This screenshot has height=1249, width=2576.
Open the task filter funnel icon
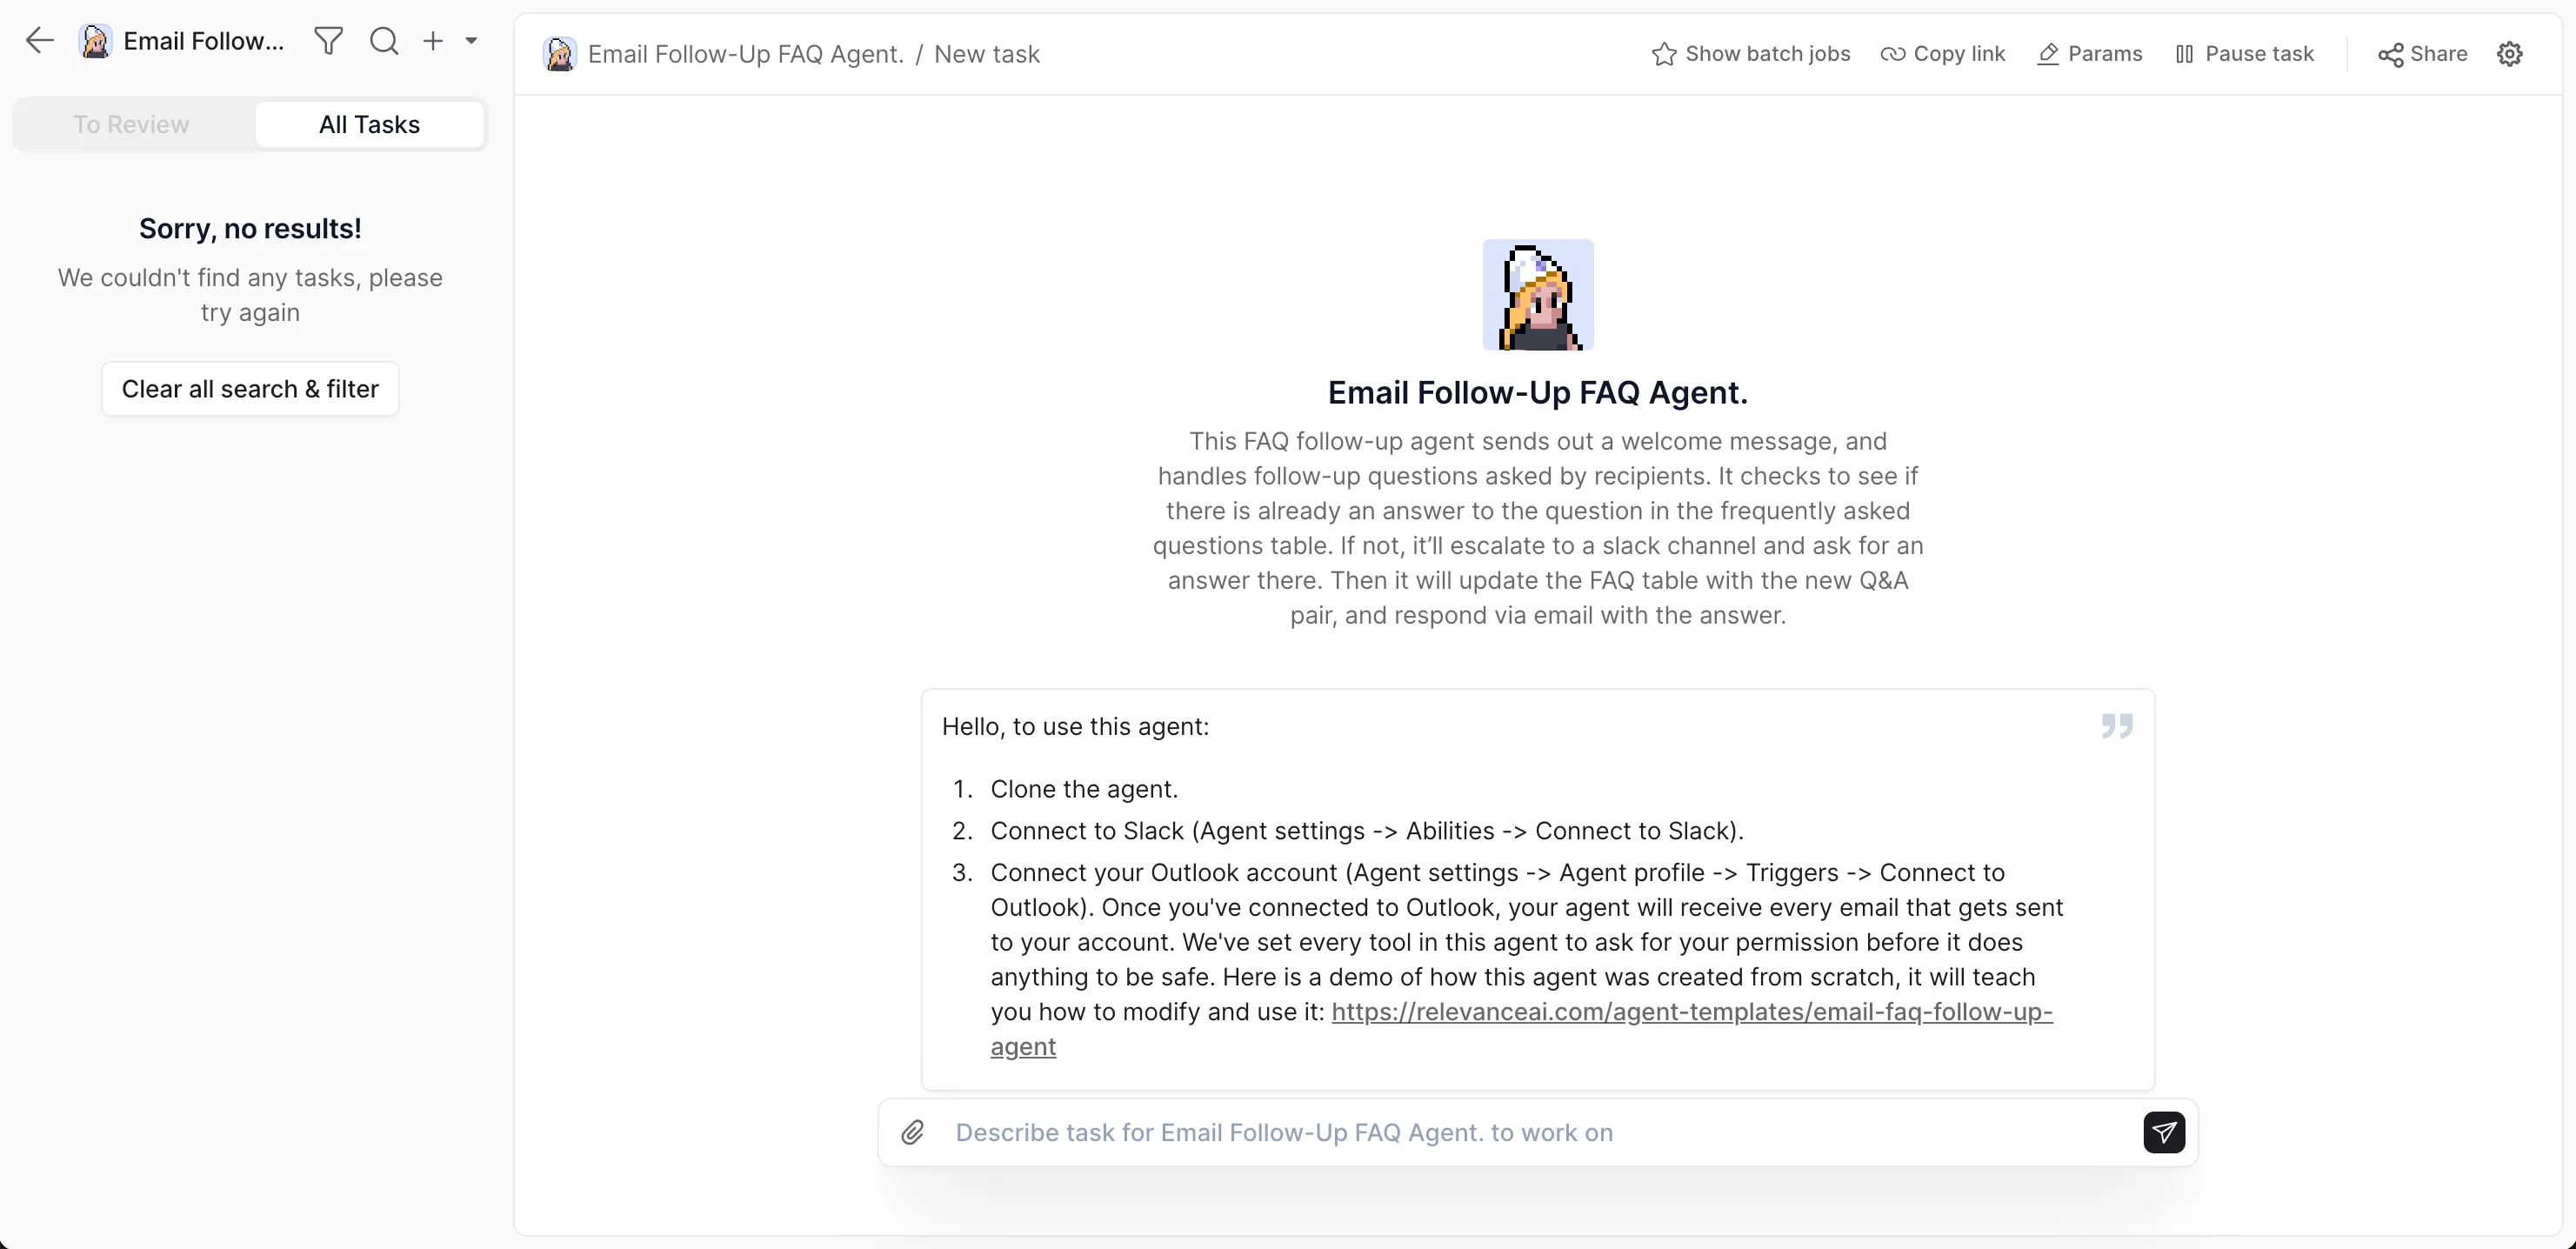coord(328,41)
